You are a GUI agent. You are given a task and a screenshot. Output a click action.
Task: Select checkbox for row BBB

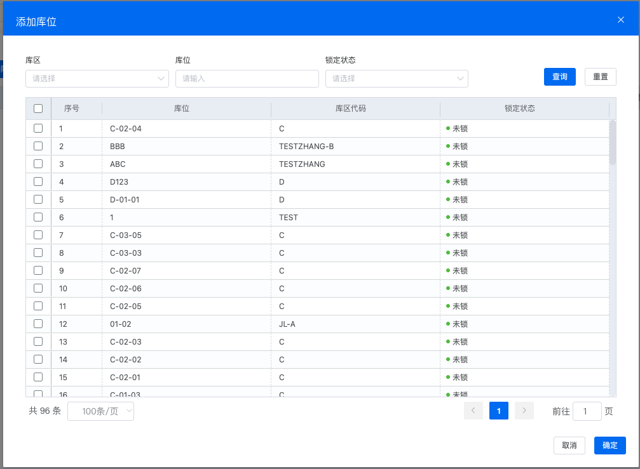[38, 146]
